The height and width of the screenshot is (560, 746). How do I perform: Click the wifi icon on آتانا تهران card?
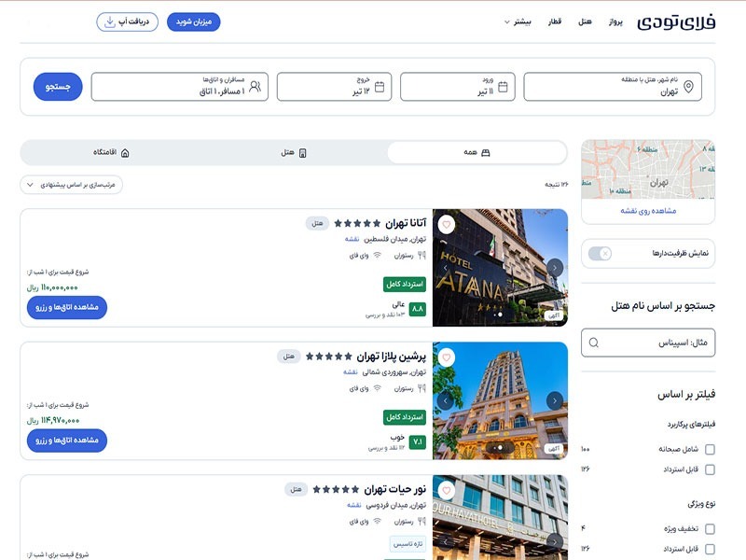click(378, 255)
